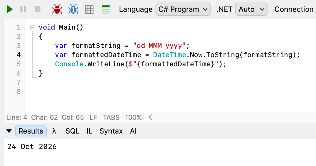Click the "dd MMM yyyy" string literal
This screenshot has height=166, width=316.
(159, 46)
